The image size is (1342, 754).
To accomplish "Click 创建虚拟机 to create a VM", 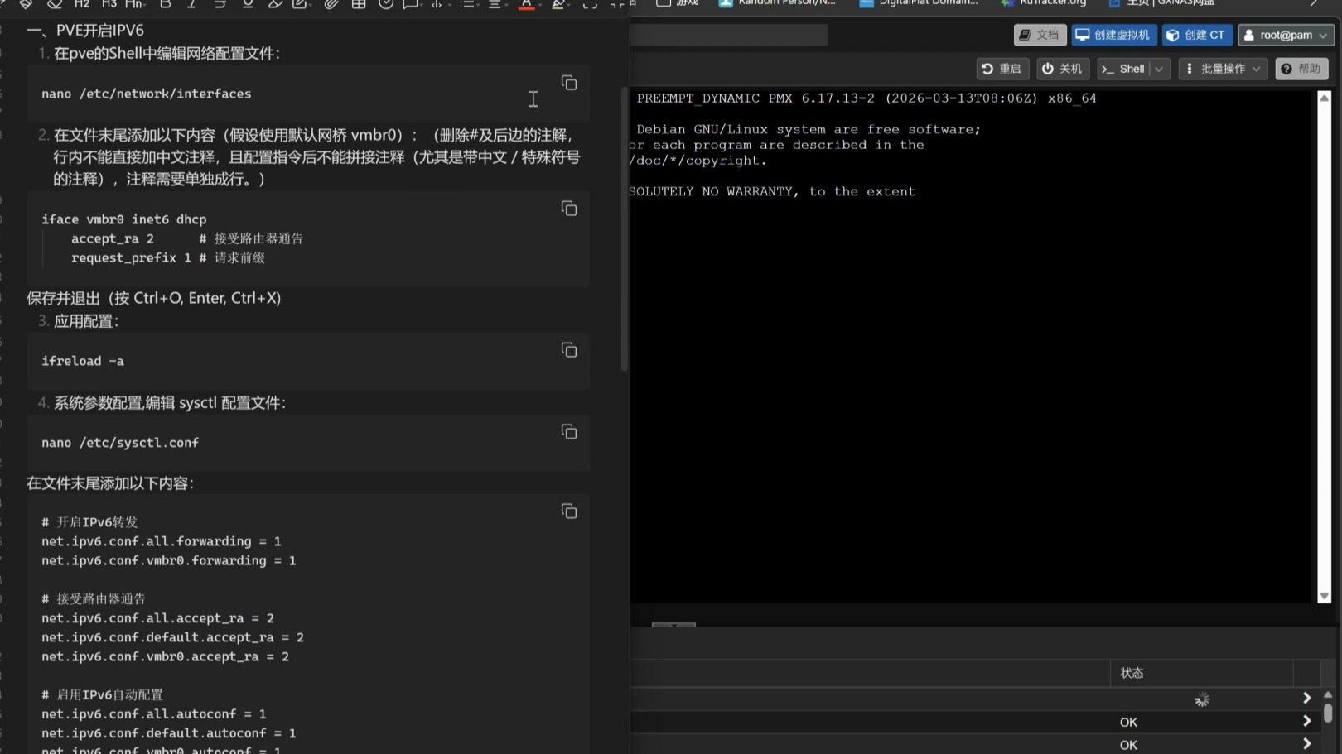I will click(1113, 35).
